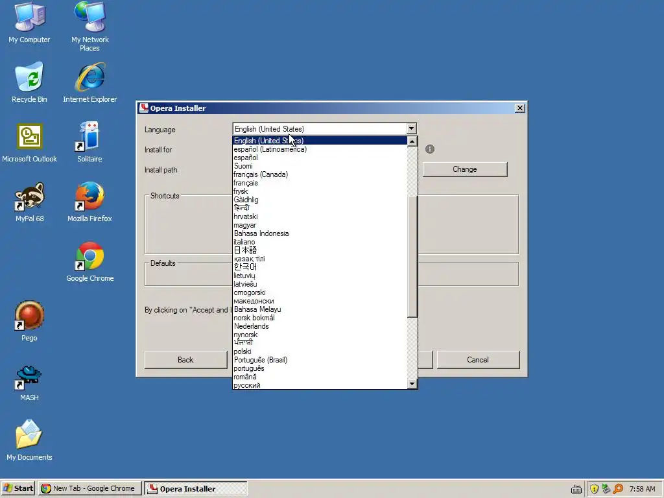Image resolution: width=664 pixels, height=498 pixels.
Task: Select the Punjabi script language entry
Action: pyautogui.click(x=320, y=343)
